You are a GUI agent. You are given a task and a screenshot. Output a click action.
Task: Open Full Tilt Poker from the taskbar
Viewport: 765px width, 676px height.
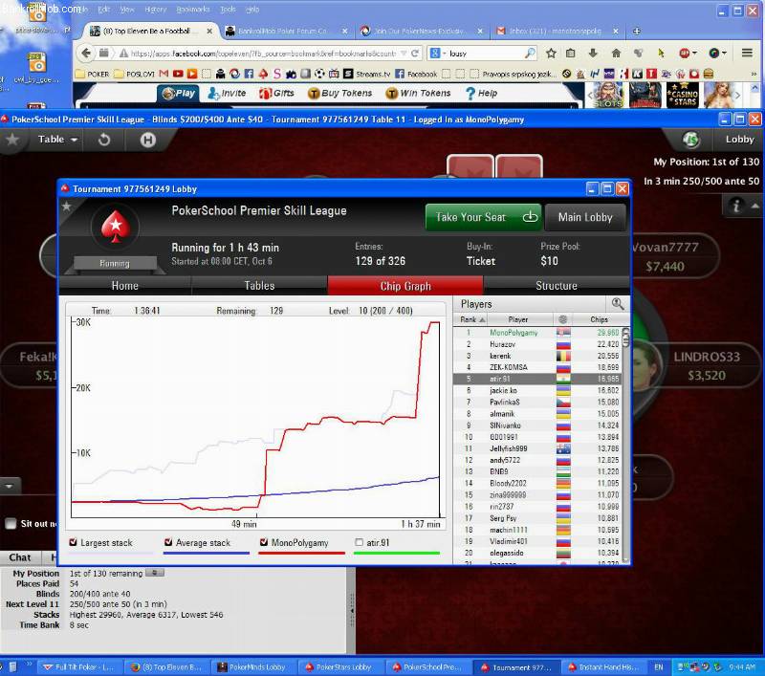point(78,666)
